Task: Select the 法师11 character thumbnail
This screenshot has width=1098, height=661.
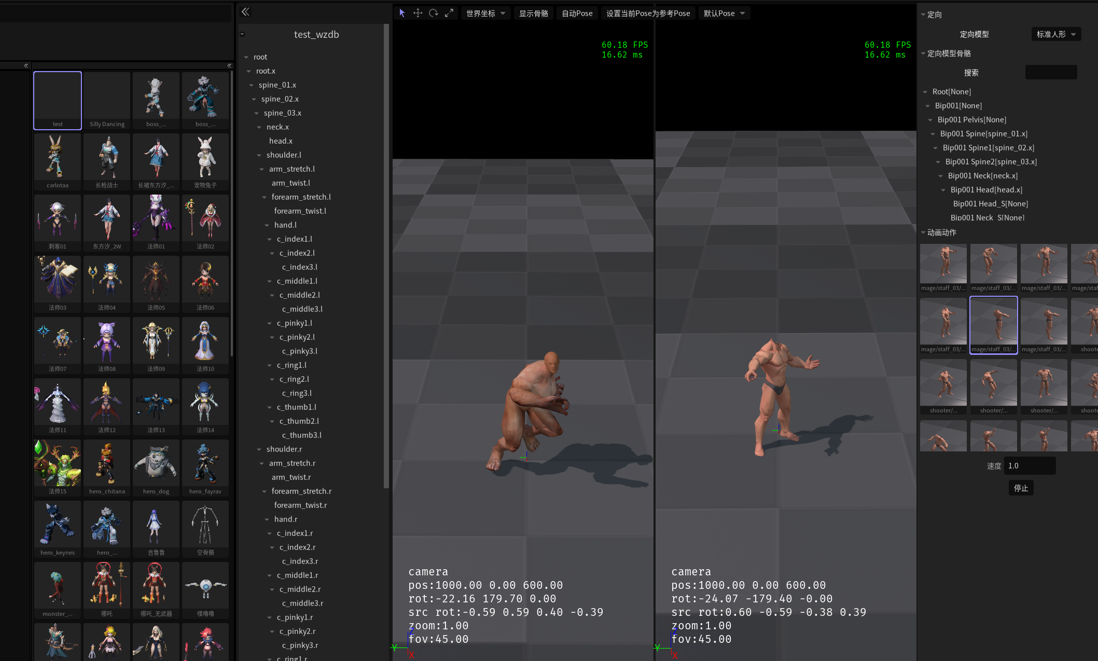Action: tap(58, 407)
